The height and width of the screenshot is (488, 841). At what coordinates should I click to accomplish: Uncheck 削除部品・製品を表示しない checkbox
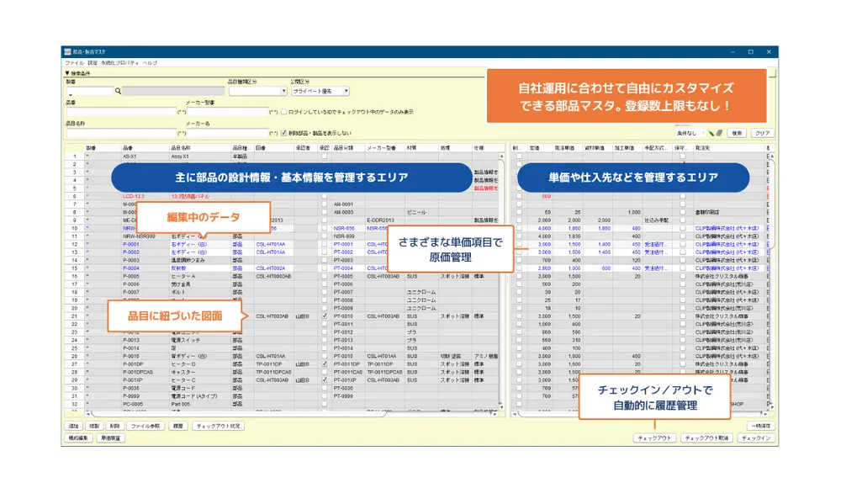coord(283,133)
